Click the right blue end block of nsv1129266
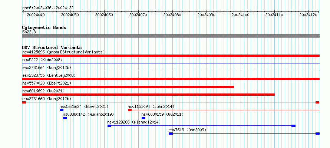 (x=294, y=126)
